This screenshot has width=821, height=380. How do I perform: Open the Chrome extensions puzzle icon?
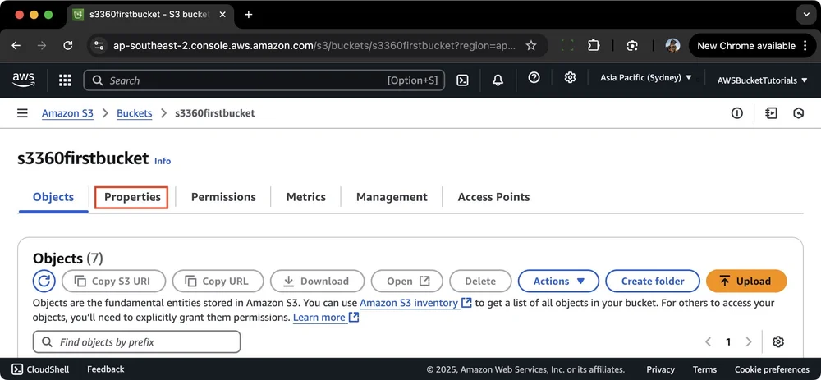(x=594, y=45)
